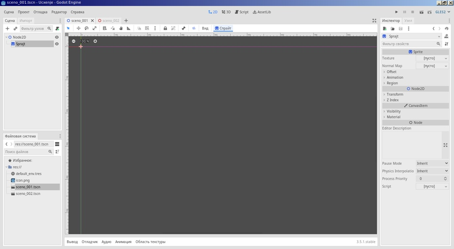
Task: Toggle visibility of Sprajt node
Action: coord(57,44)
